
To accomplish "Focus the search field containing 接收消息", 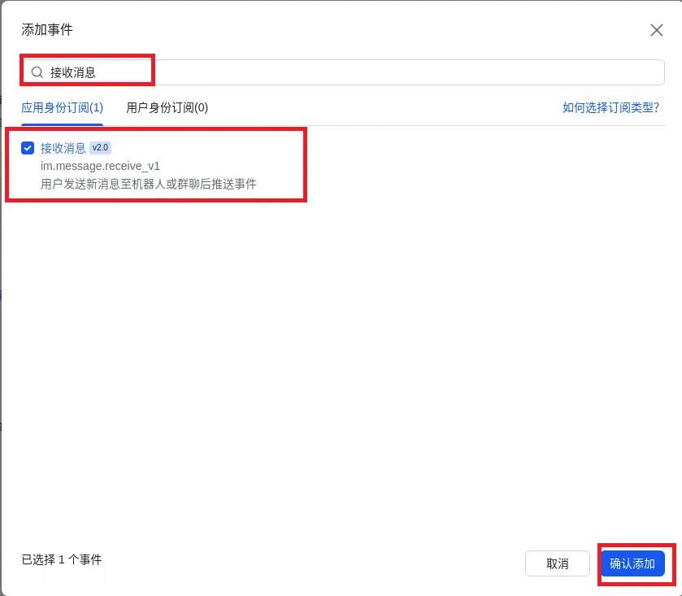I will pos(343,72).
